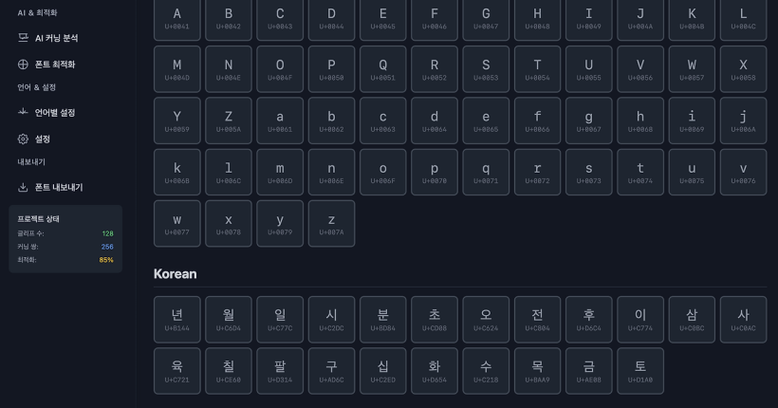
Task: Select the lowercase k glyph tile
Action: click(x=177, y=172)
